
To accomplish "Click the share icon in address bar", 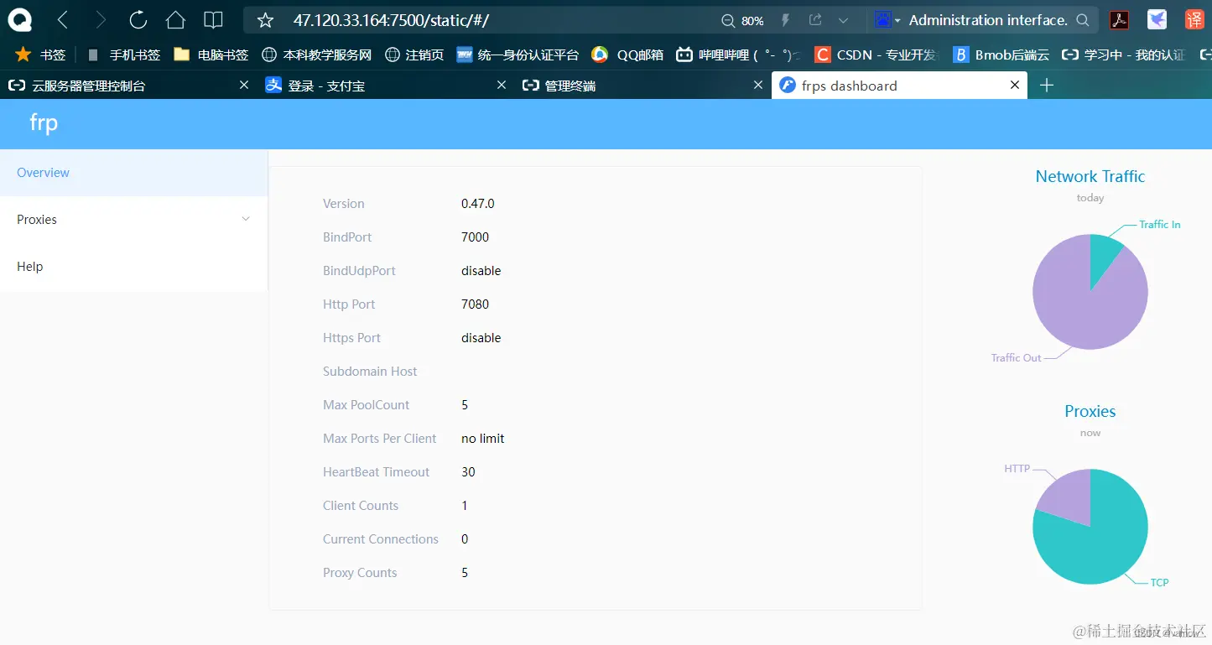I will pos(815,20).
